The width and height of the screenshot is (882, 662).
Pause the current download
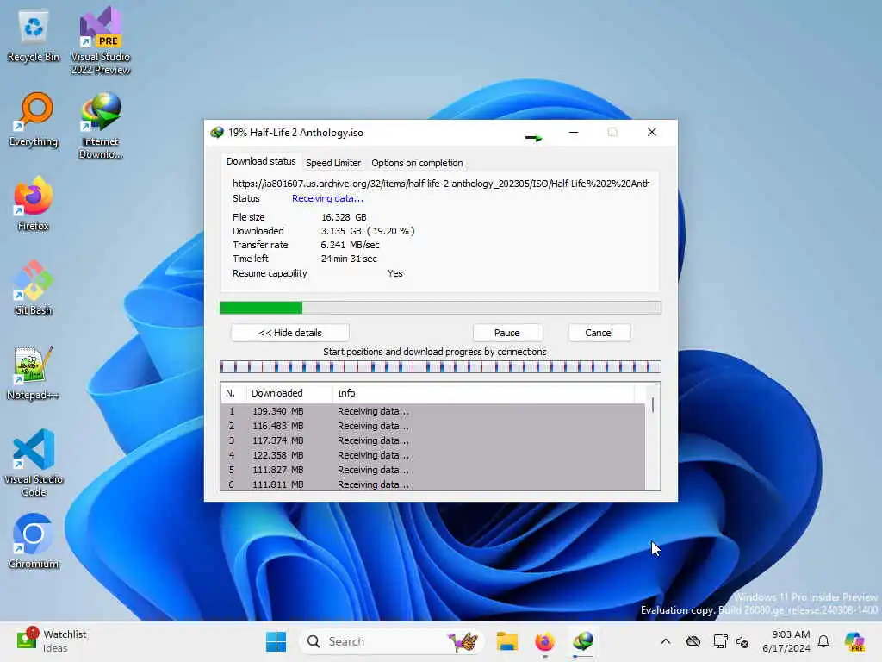(506, 333)
